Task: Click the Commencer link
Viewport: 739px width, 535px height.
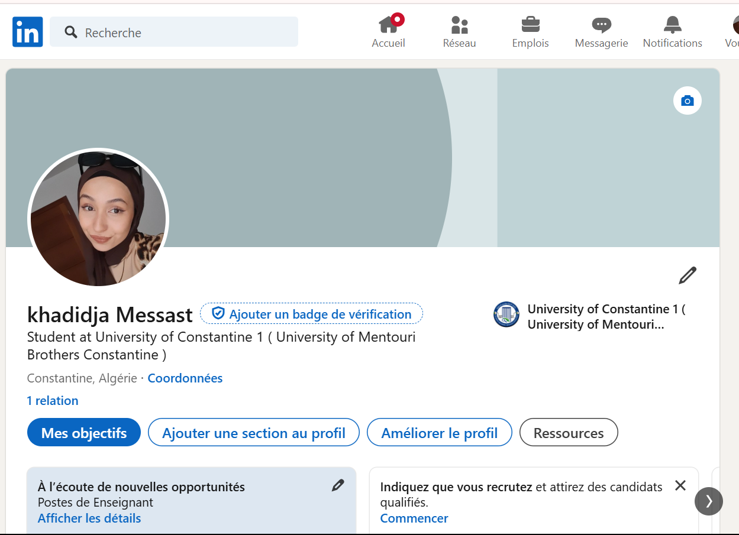Action: coord(414,518)
